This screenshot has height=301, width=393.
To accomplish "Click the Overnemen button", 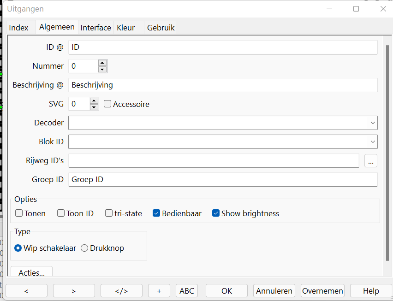I will (322, 291).
